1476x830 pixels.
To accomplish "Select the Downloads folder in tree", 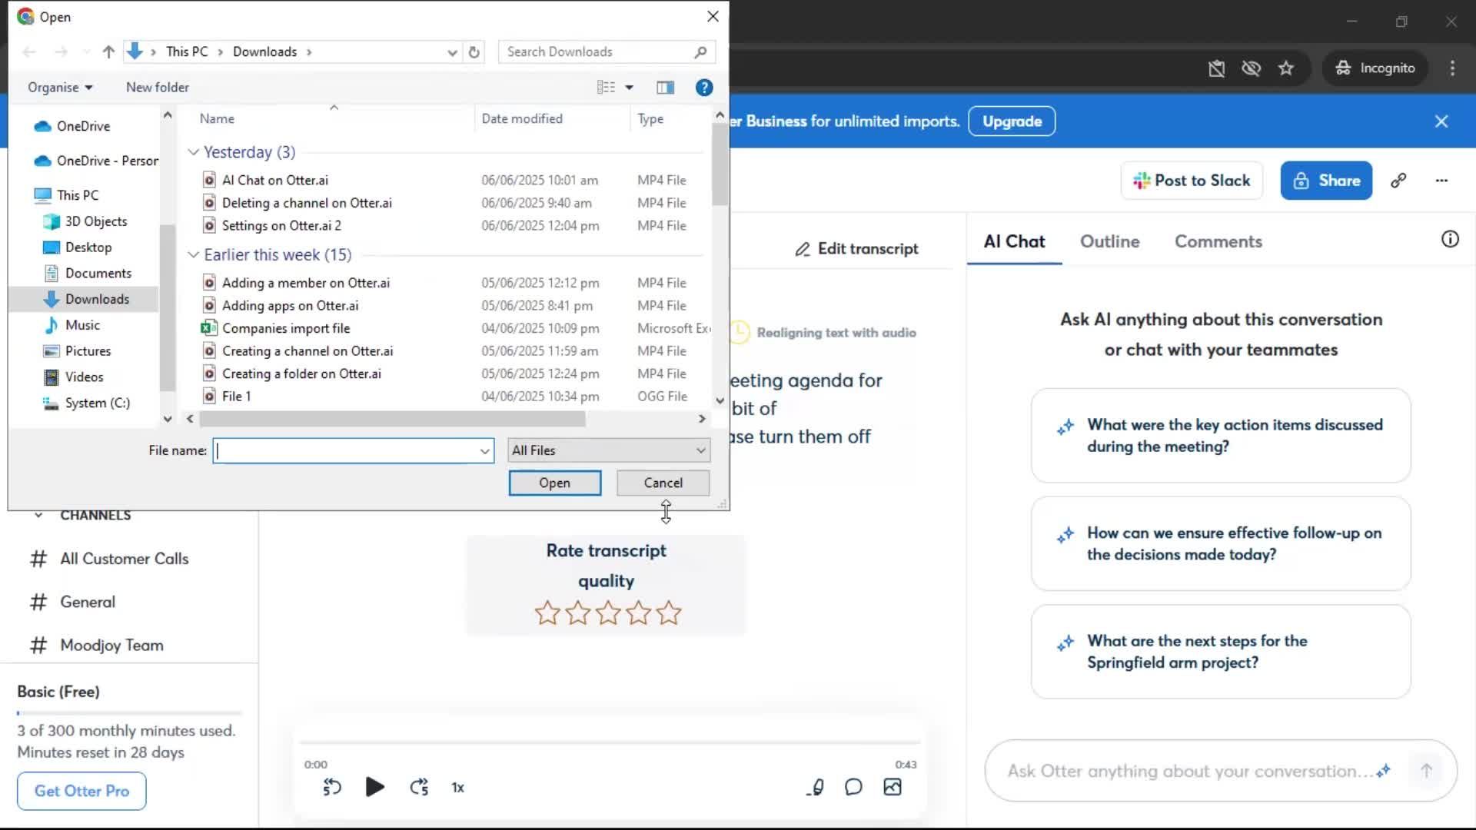I will click(97, 299).
